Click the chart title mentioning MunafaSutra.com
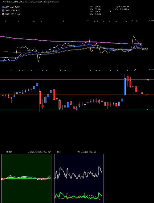This screenshot has height=203, width=154. (x=30, y=2)
